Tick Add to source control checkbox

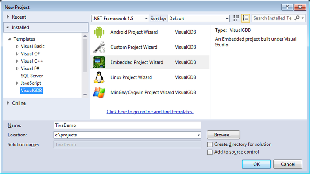tap(210, 152)
